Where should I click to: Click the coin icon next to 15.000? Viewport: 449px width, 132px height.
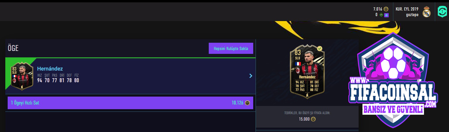[x=314, y=119]
